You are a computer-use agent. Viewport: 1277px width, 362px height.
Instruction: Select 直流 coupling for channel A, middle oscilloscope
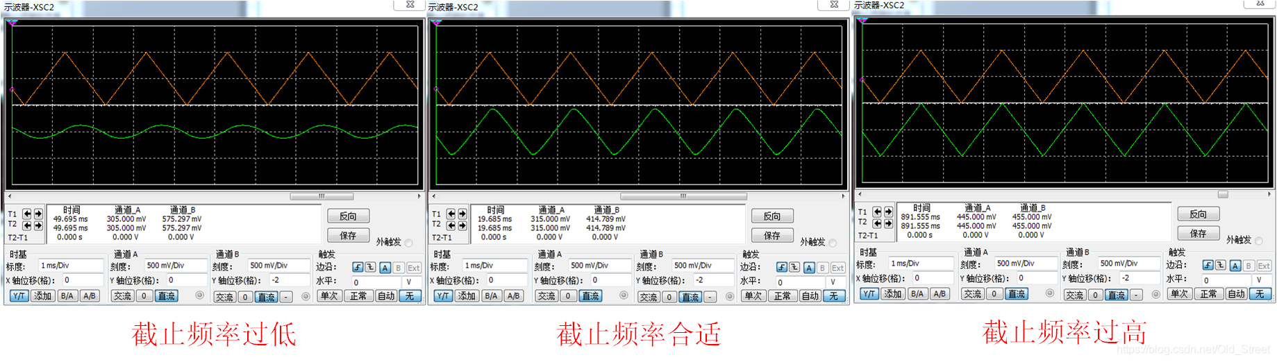point(591,295)
